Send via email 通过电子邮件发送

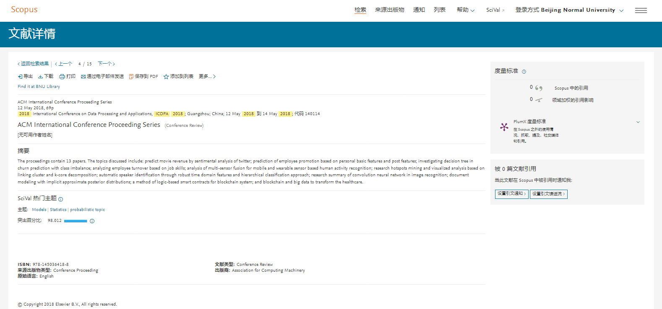(102, 76)
